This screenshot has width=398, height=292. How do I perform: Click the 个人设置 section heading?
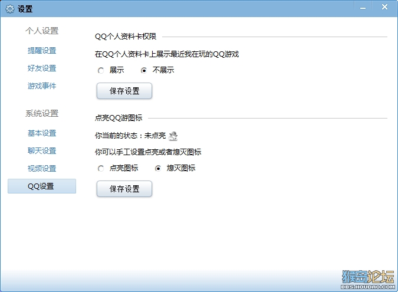pos(42,31)
